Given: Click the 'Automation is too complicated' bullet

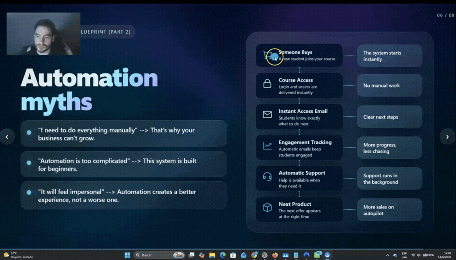Looking at the screenshot, I should pyautogui.click(x=124, y=164).
